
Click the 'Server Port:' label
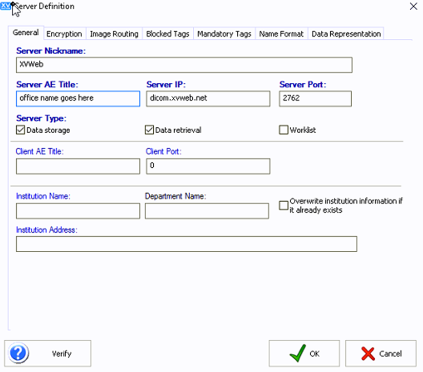pos(303,84)
